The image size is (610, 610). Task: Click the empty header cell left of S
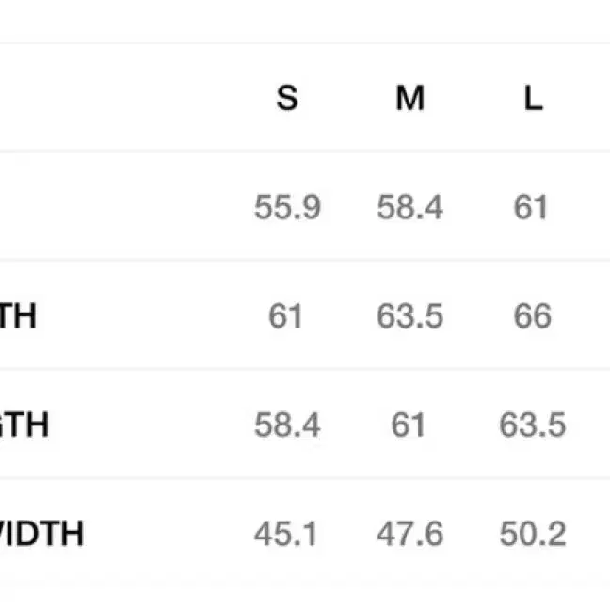[x=117, y=97]
